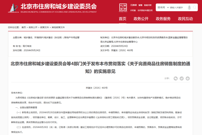Click the Beijing housing commission building logo
202x135 pixels.
[x=13, y=8]
